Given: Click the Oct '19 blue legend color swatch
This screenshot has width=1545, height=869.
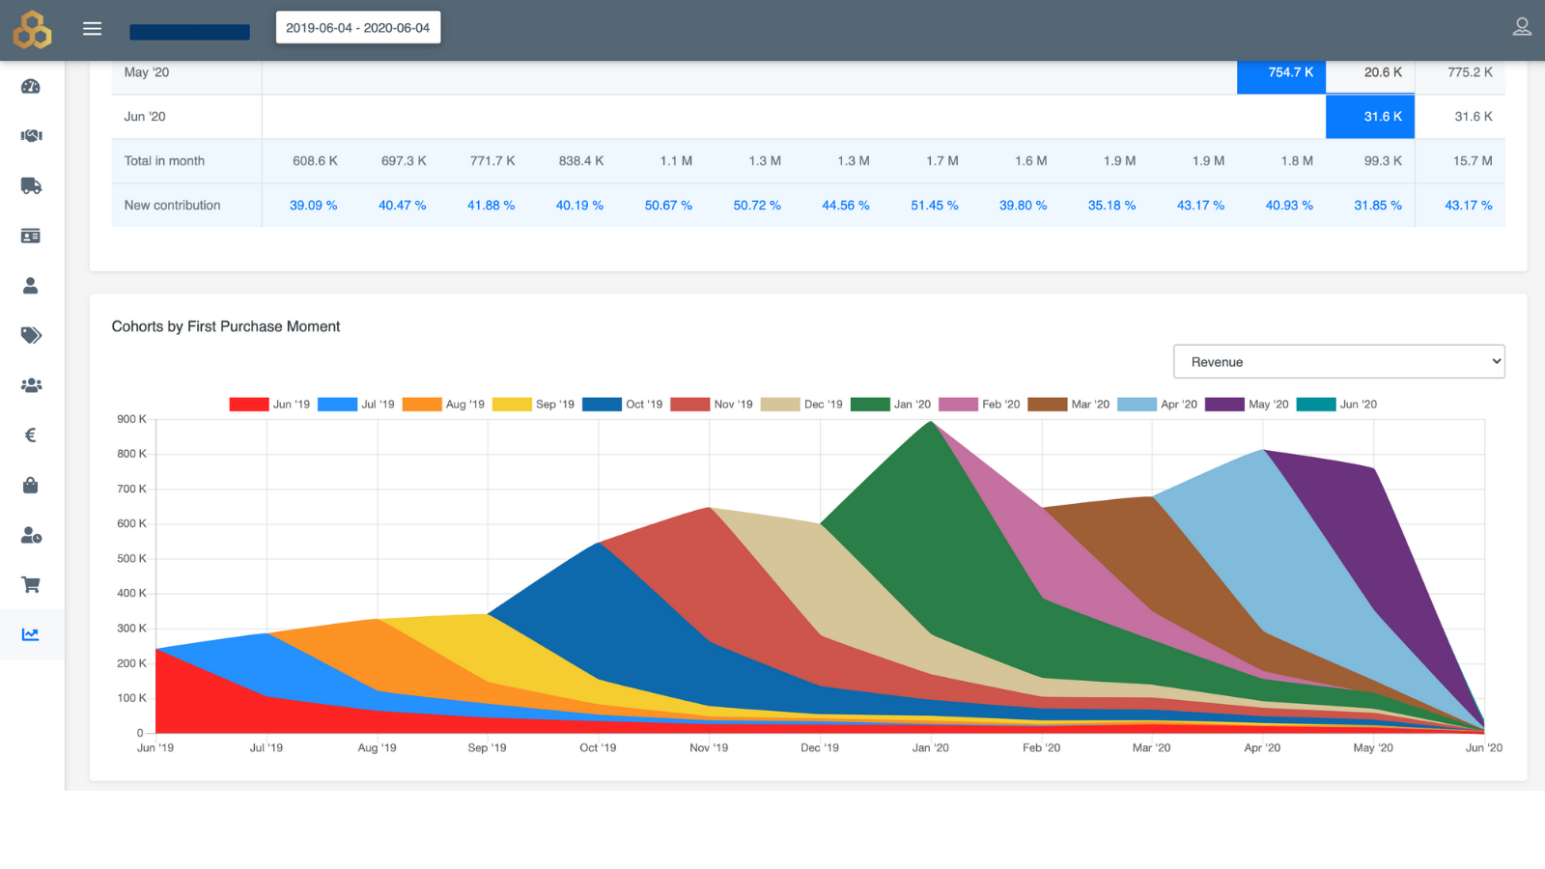Looking at the screenshot, I should point(602,405).
